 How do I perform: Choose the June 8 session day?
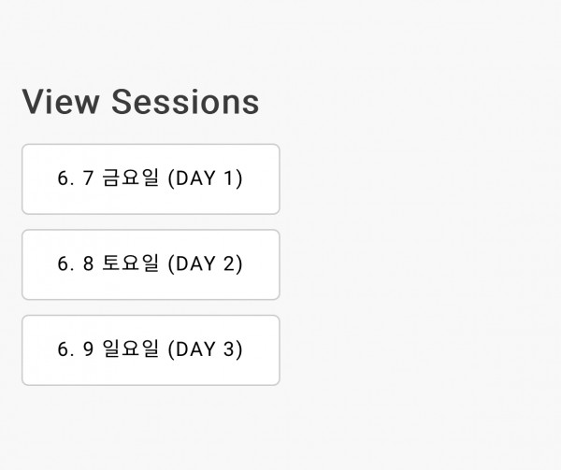click(x=151, y=264)
